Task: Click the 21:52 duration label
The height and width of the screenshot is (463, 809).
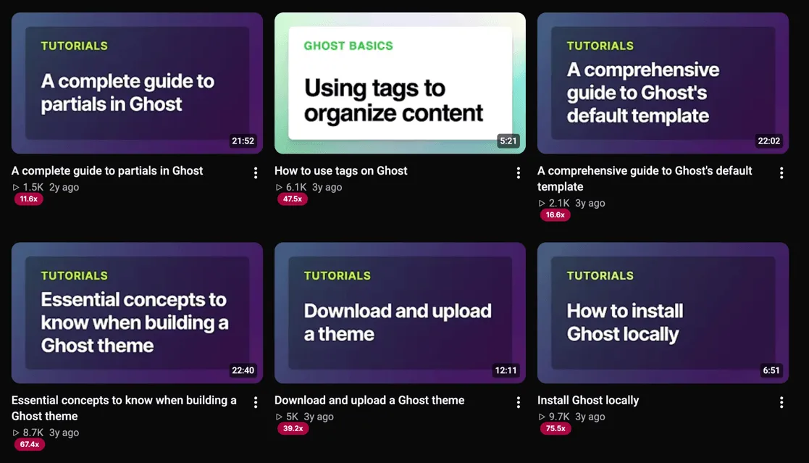Action: (243, 141)
